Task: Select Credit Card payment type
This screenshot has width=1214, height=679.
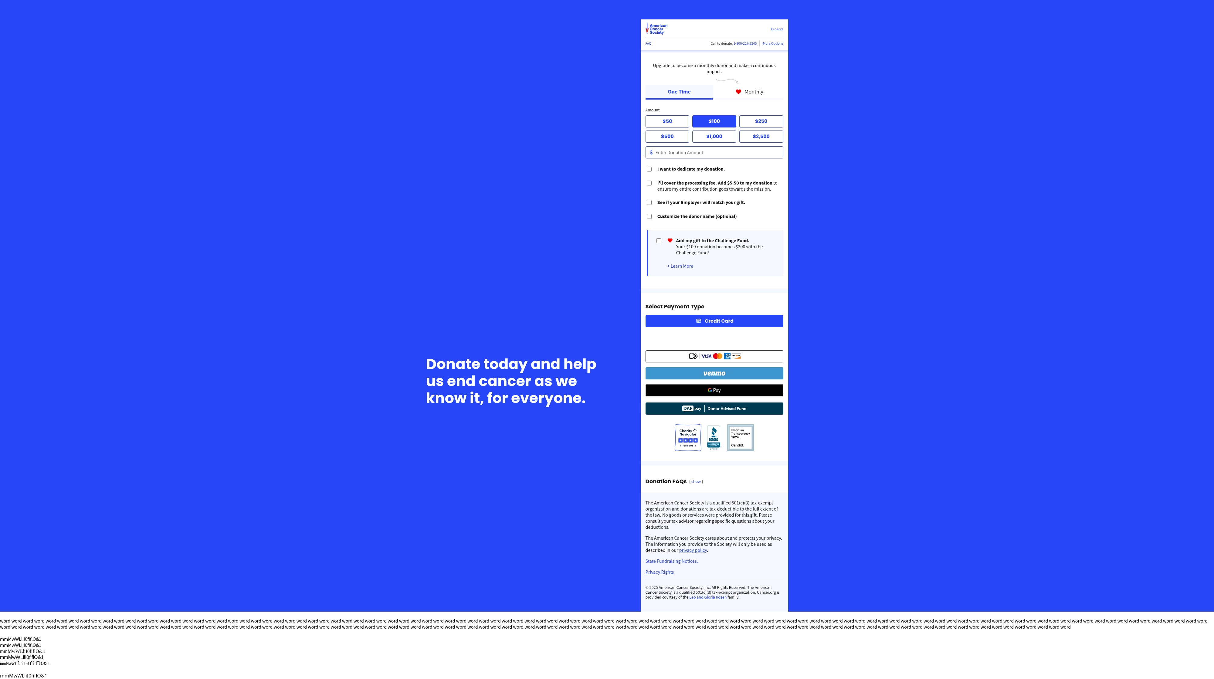Action: pos(714,321)
